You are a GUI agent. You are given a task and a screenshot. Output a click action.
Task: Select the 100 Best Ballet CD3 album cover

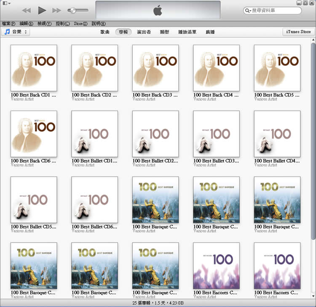click(217, 134)
